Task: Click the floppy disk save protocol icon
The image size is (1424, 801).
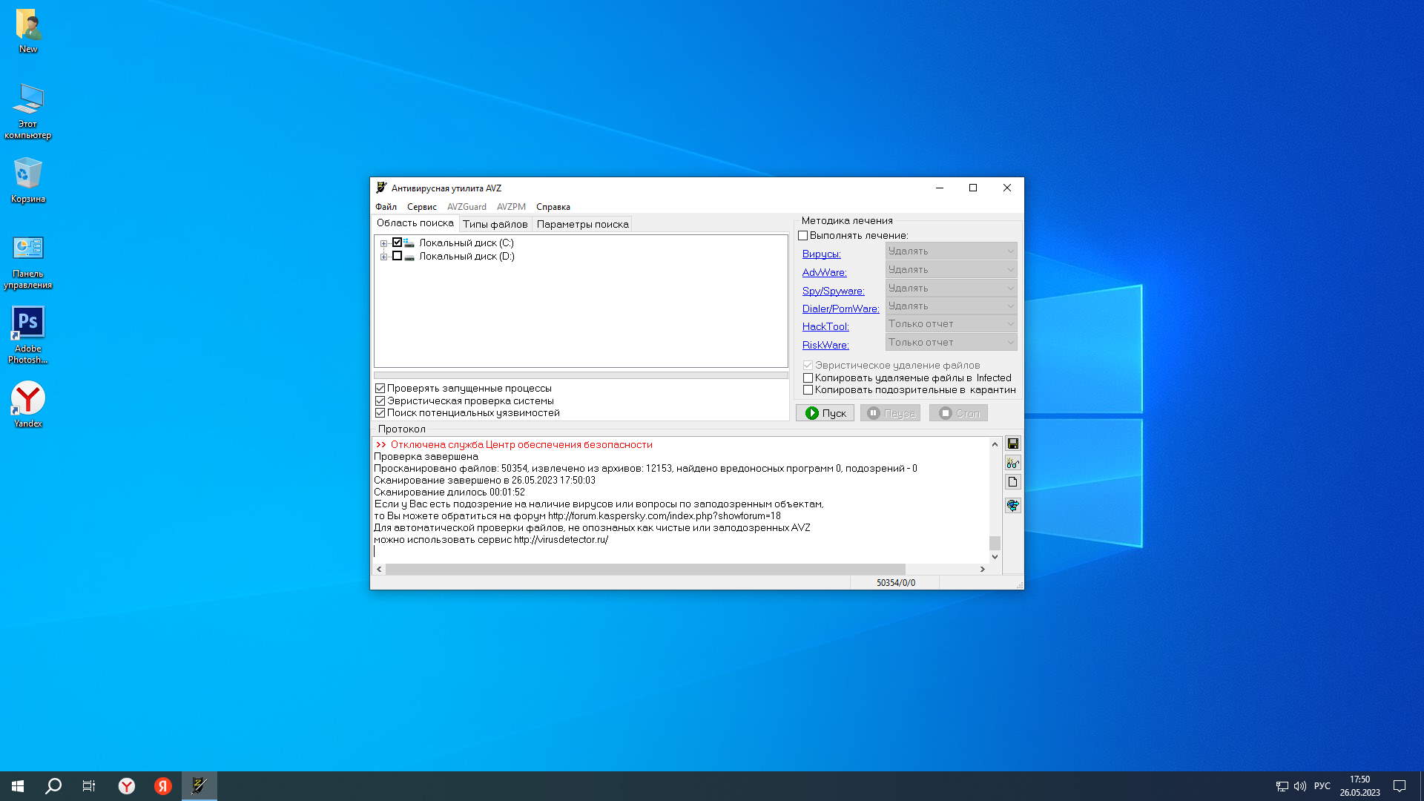Action: point(1012,444)
